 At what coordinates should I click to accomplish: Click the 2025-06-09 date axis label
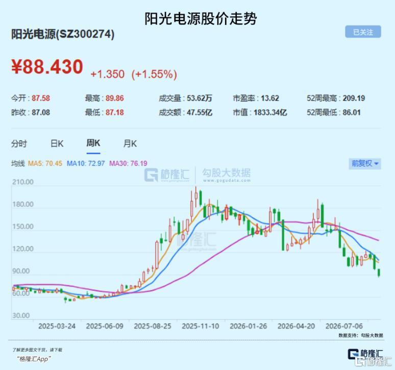105,326
